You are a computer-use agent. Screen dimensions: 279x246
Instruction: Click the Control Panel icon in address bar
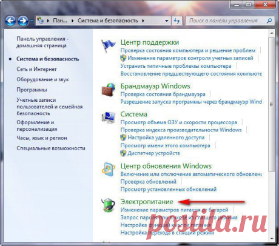(x=40, y=21)
